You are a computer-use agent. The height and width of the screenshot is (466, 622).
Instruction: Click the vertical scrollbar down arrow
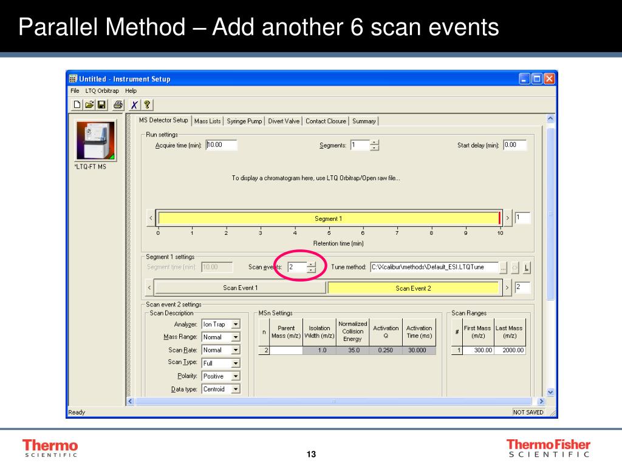click(x=550, y=393)
